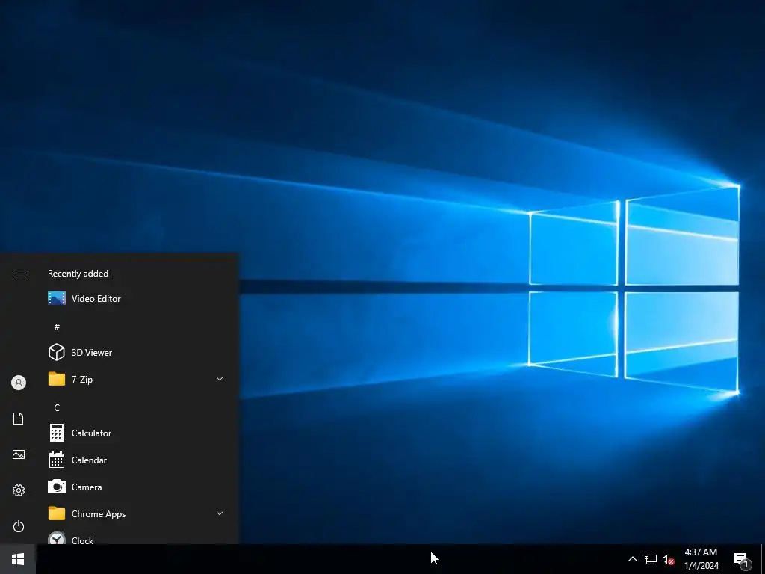The height and width of the screenshot is (574, 765).
Task: Jump to the 'C' letter group header
Action: tap(57, 407)
